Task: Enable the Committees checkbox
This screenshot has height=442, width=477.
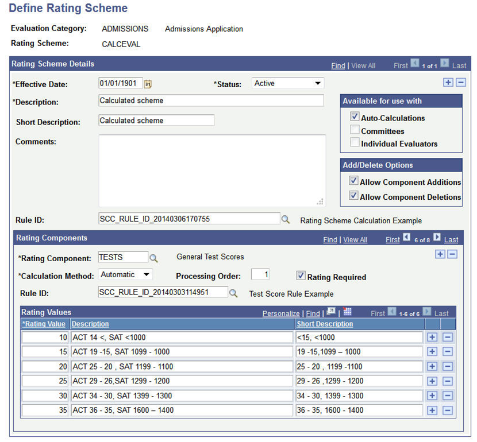Action: [x=355, y=131]
